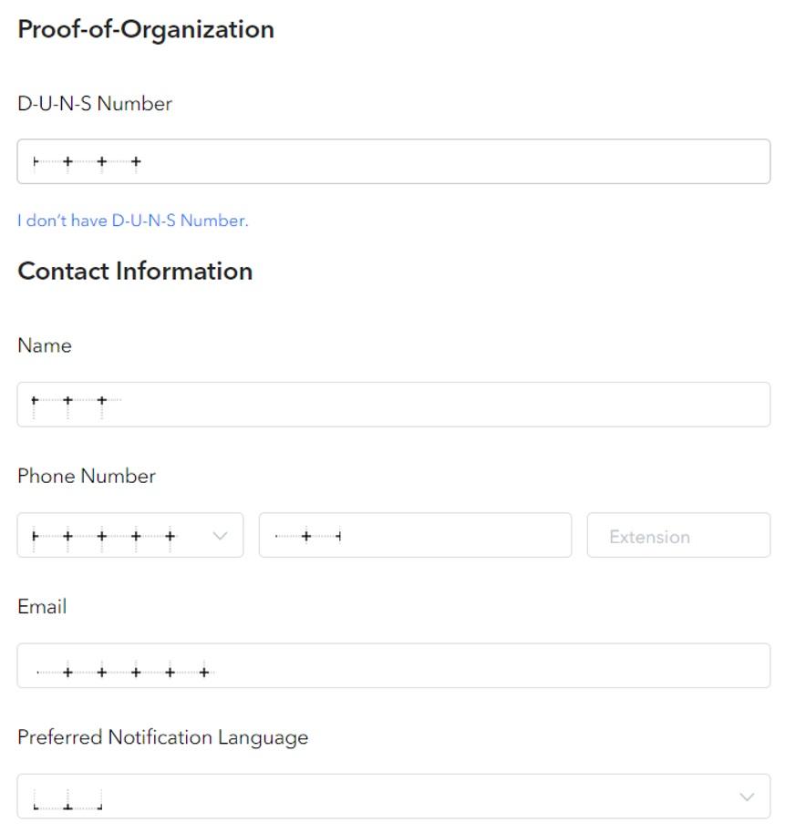Click inside the Email field

[x=393, y=665]
